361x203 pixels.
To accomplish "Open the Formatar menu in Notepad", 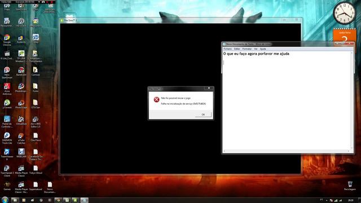I will 247,49.
